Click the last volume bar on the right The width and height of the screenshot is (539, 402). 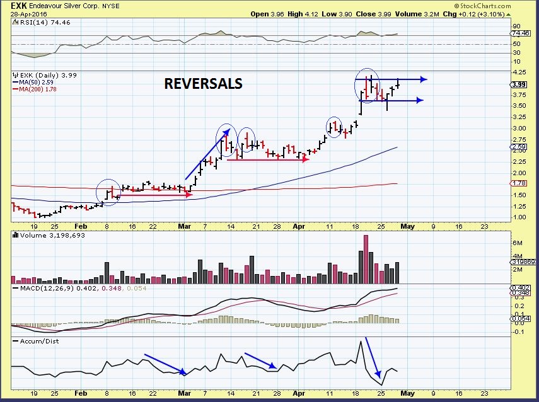point(397,273)
